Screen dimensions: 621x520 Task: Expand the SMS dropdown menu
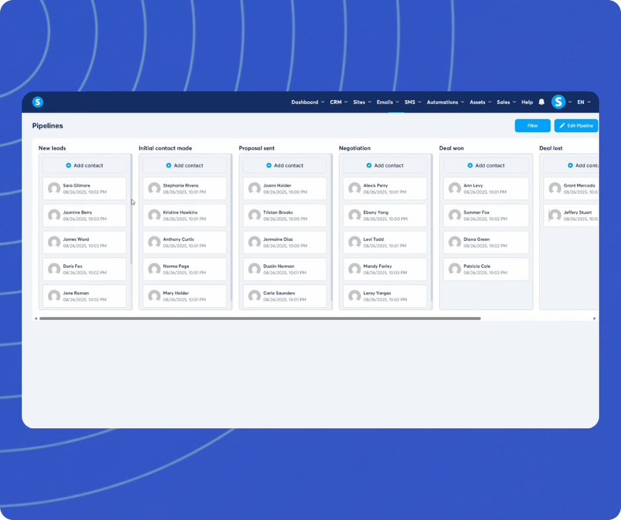[413, 102]
